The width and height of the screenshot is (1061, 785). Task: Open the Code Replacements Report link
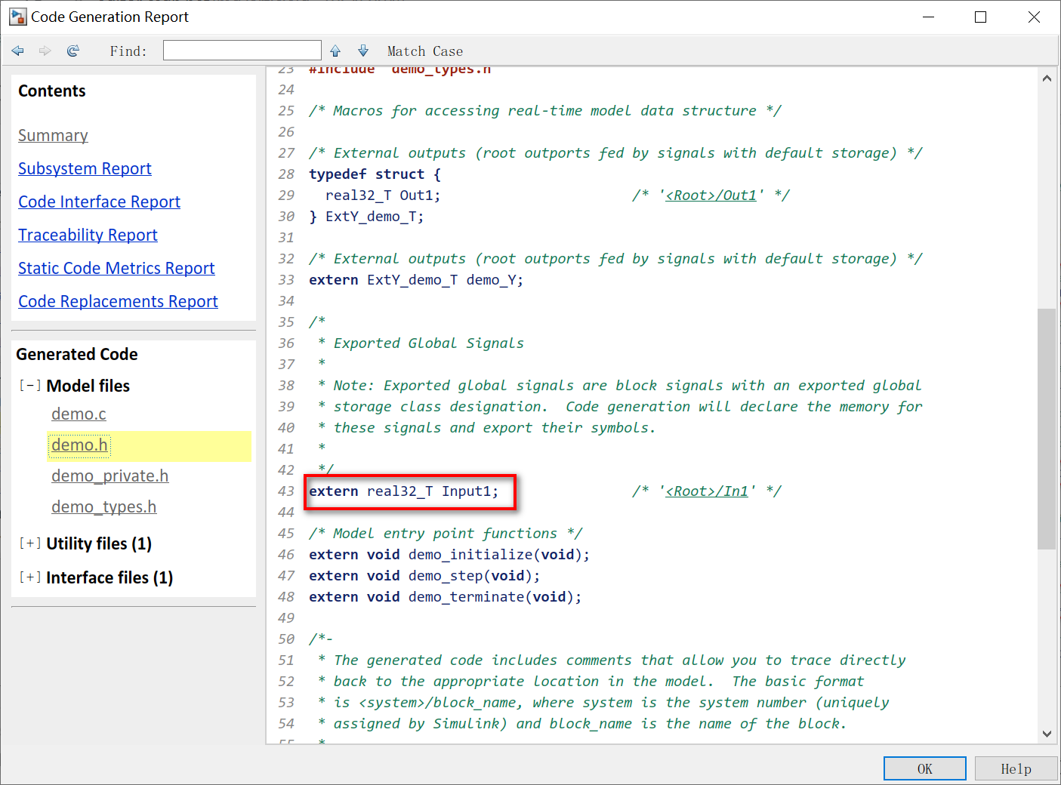tap(118, 301)
